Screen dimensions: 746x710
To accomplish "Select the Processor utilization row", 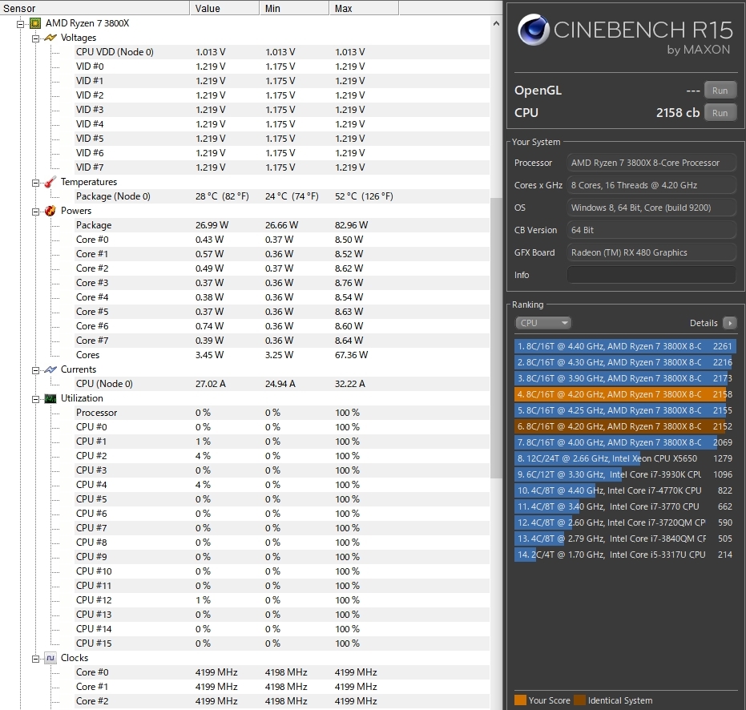I will (x=282, y=413).
